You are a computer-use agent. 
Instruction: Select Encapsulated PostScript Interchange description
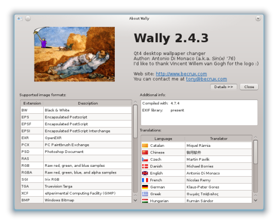(x=88, y=131)
